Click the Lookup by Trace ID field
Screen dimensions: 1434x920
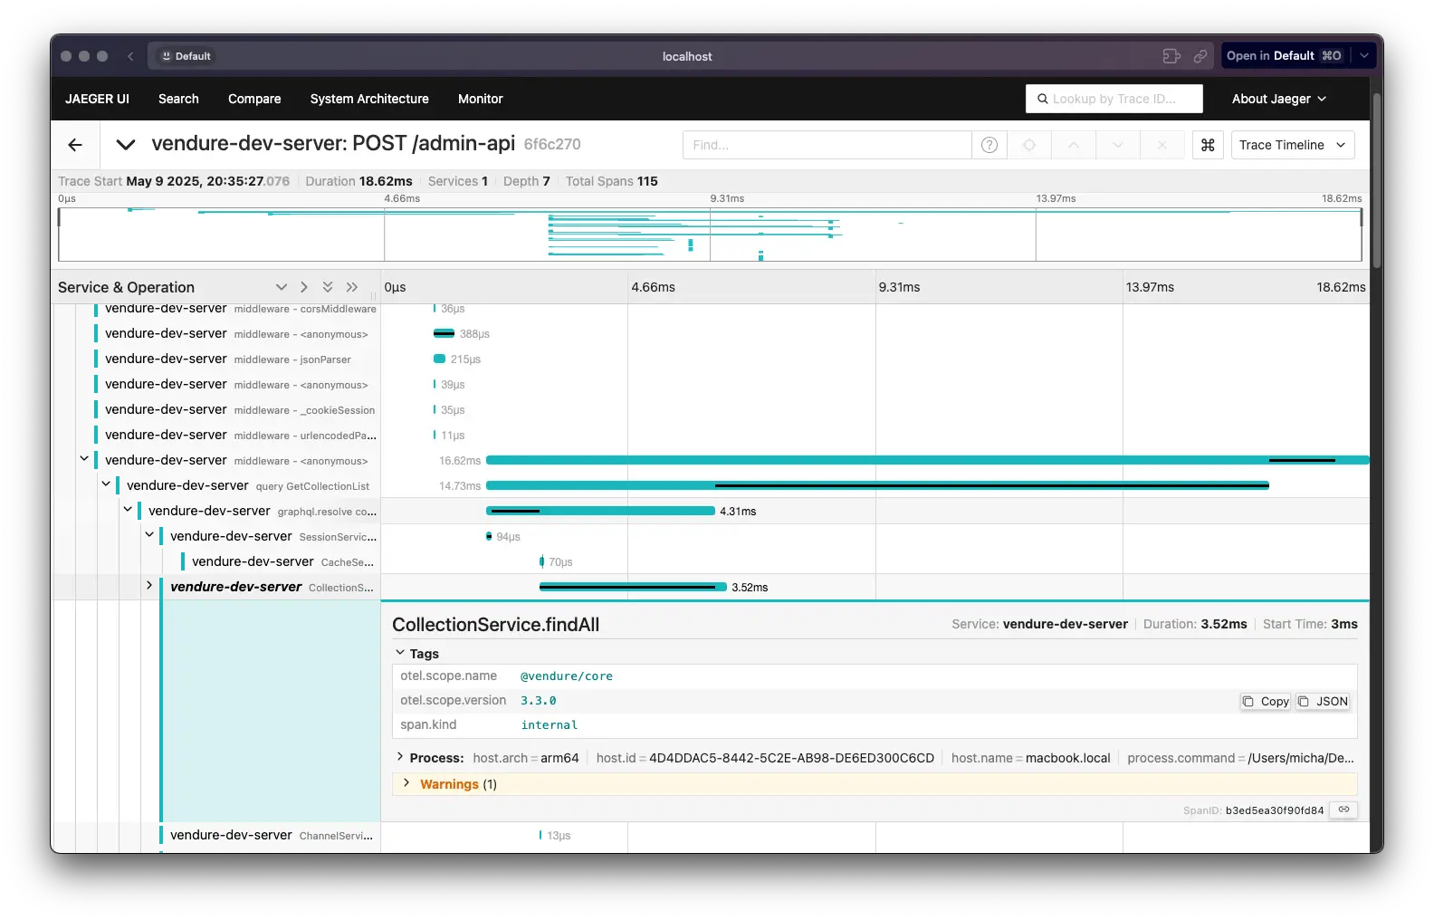1114,99
